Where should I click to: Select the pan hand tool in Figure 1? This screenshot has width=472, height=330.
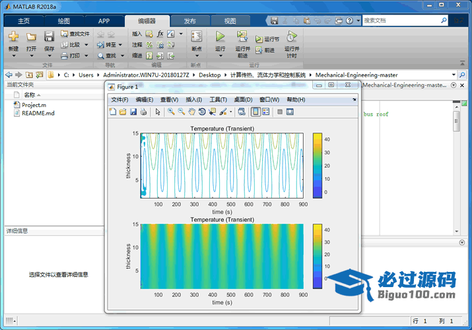click(191, 112)
